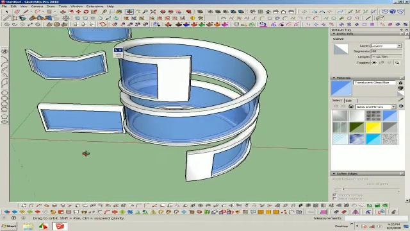This screenshot has height=231, width=410.
Task: Switch to the Top standard view
Action: pos(261,12)
